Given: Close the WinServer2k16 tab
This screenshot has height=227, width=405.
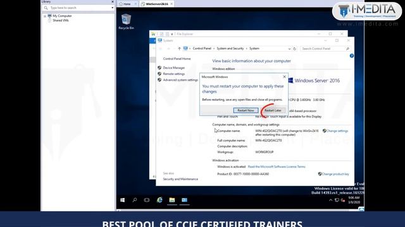Looking at the screenshot, I should point(171,4).
